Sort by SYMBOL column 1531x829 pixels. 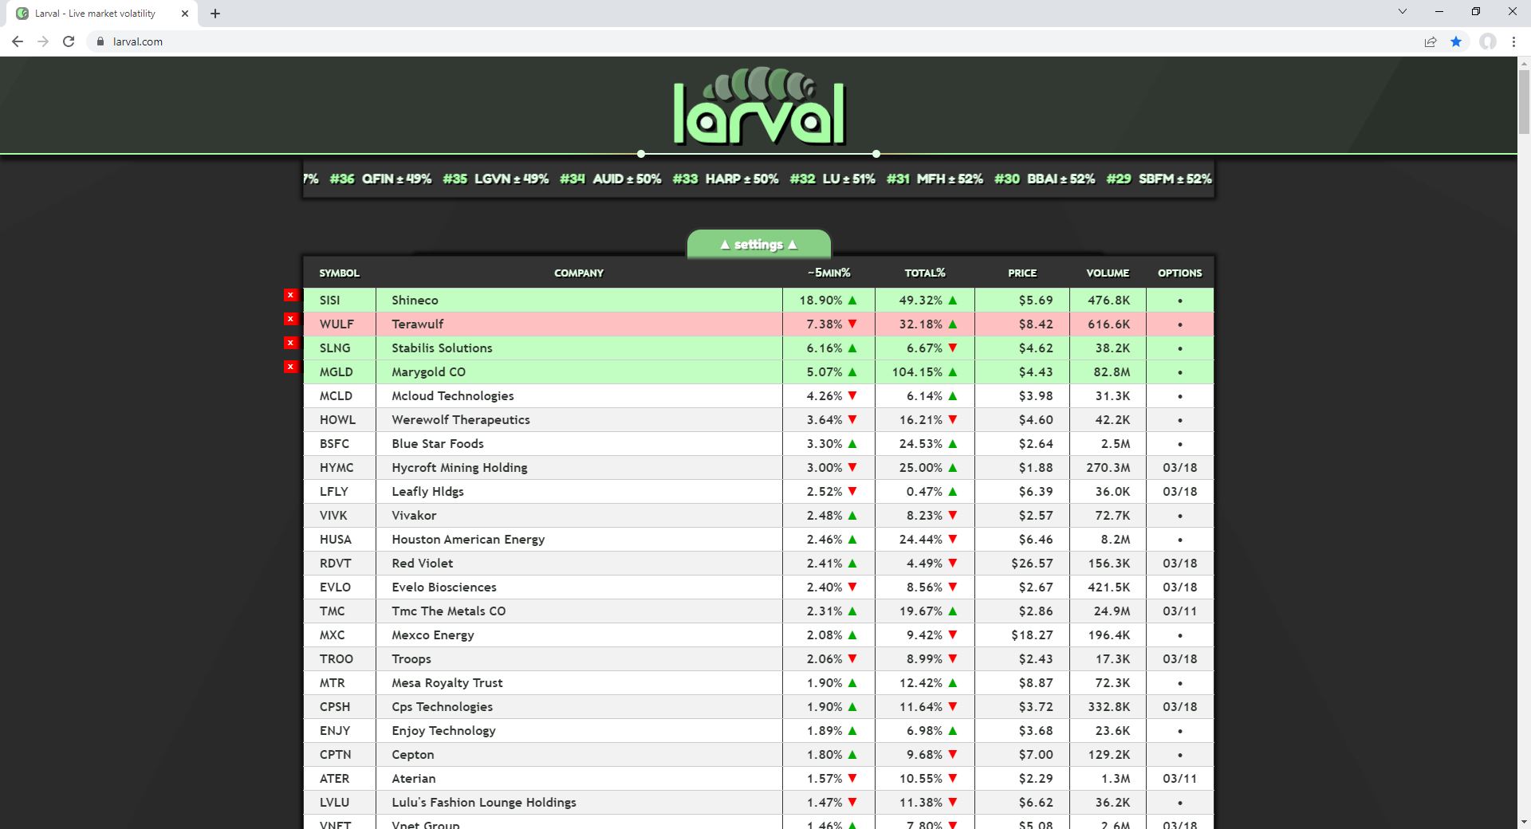340,273
